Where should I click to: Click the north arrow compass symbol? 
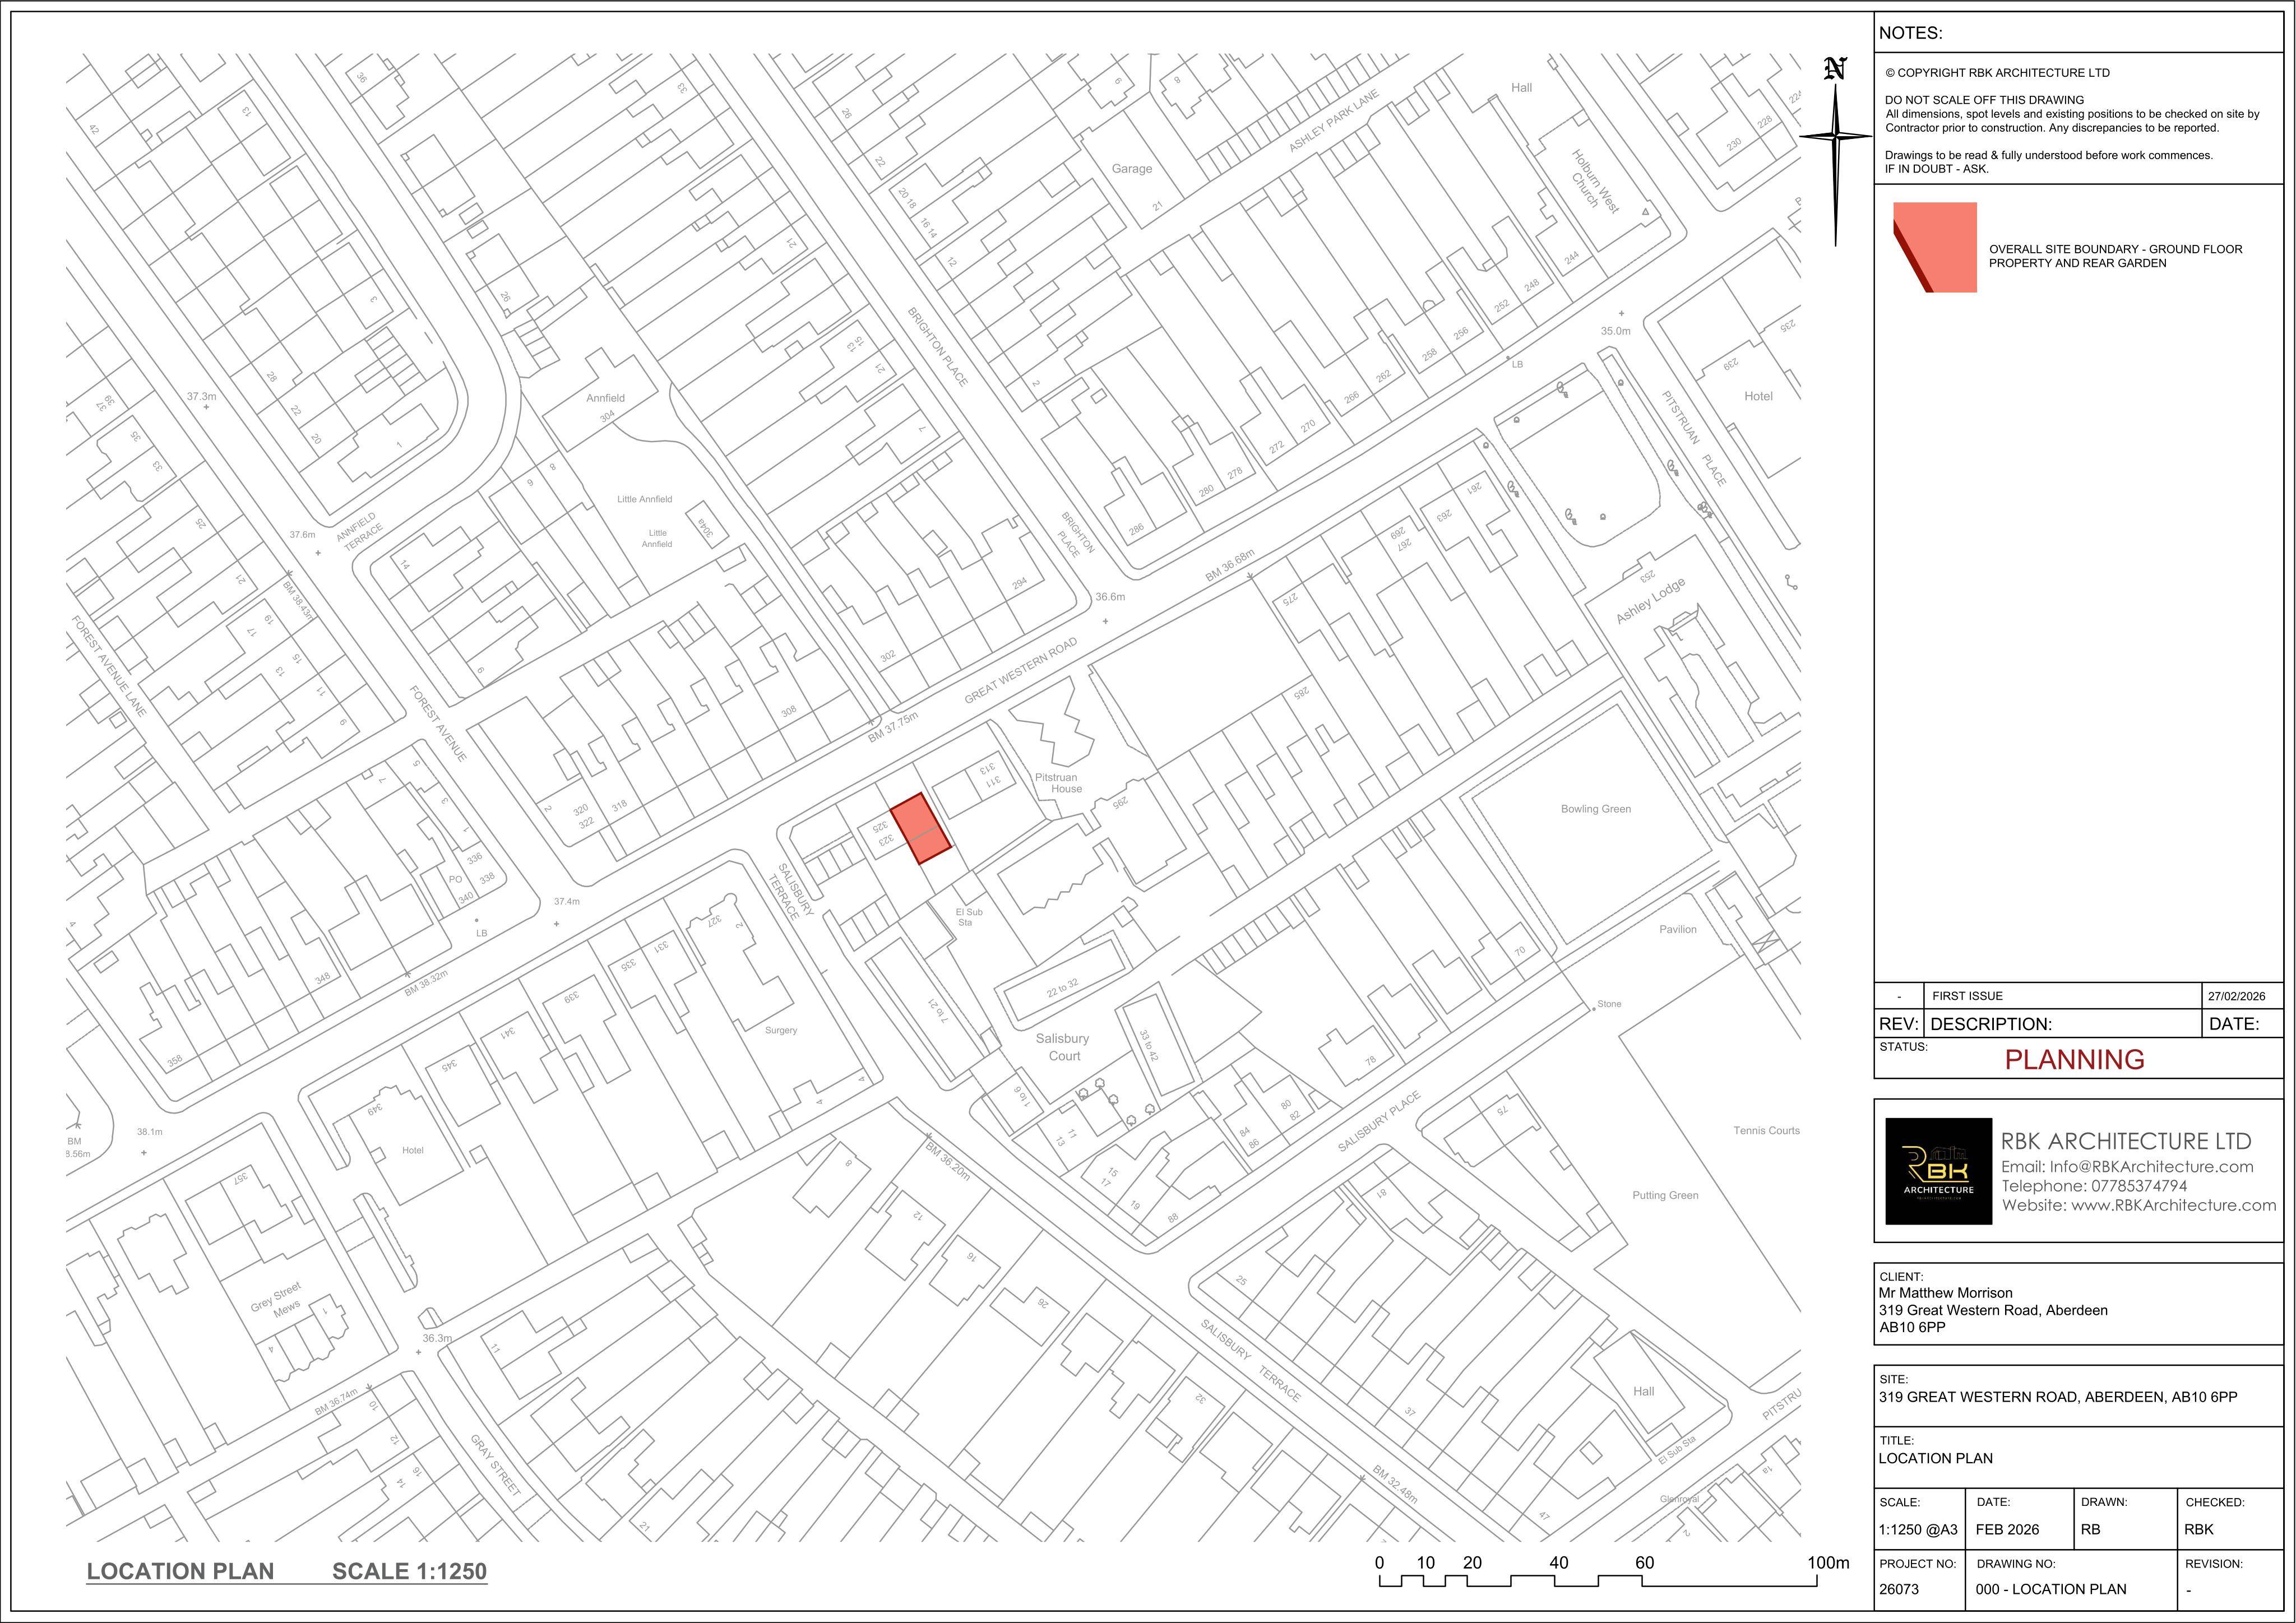pyautogui.click(x=1835, y=150)
